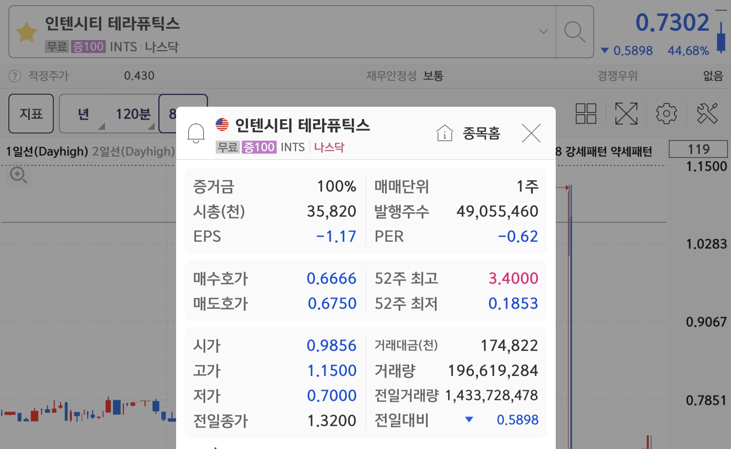Click the PER value -0.62

coord(518,236)
